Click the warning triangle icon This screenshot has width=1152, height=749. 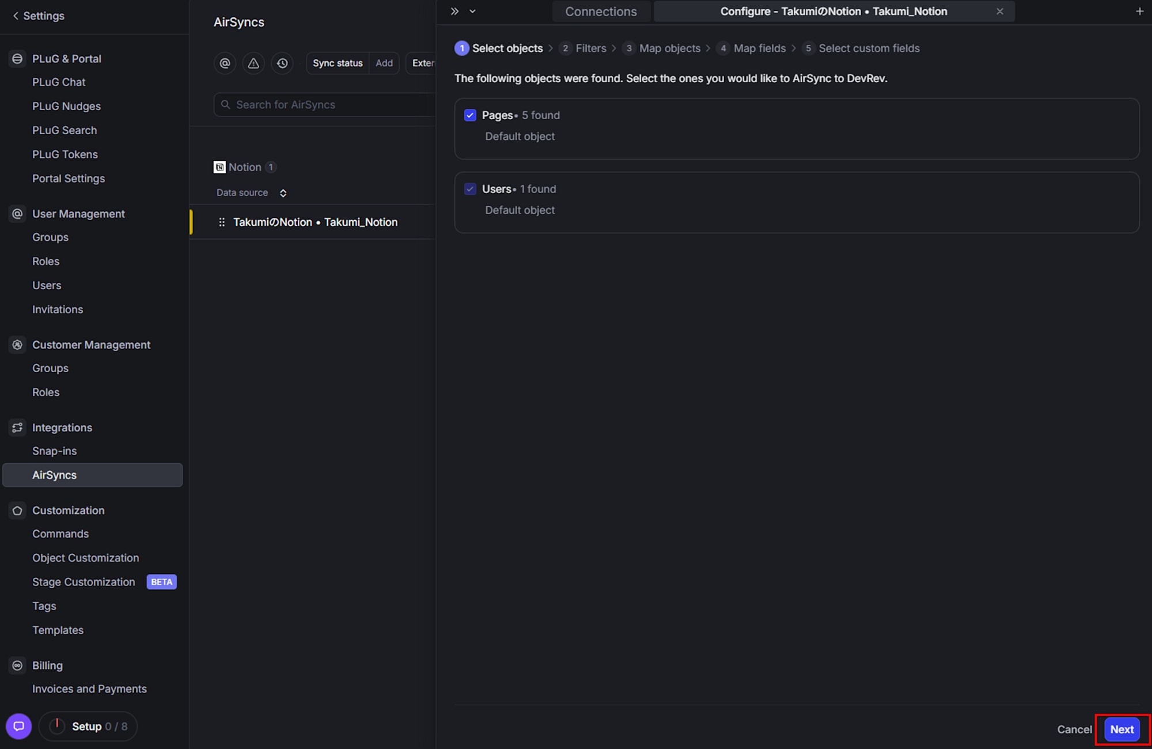253,63
